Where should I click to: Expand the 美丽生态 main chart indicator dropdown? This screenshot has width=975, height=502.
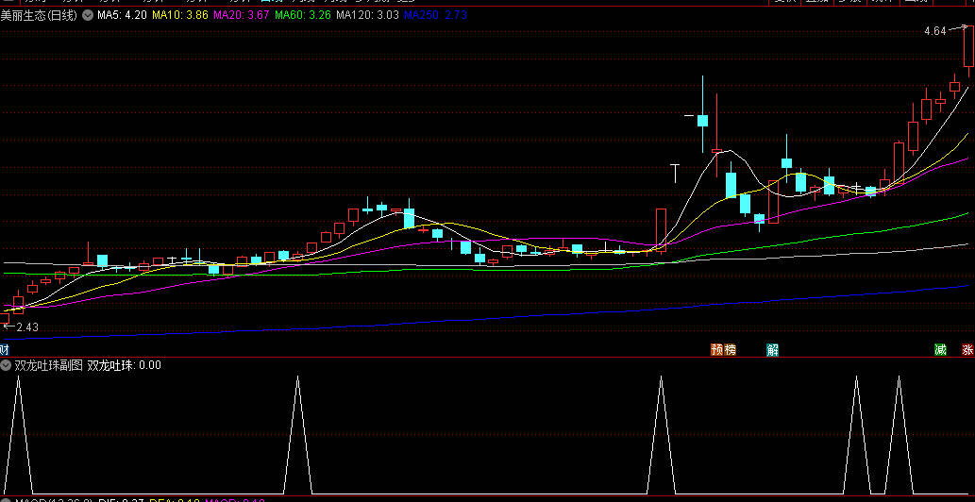88,16
